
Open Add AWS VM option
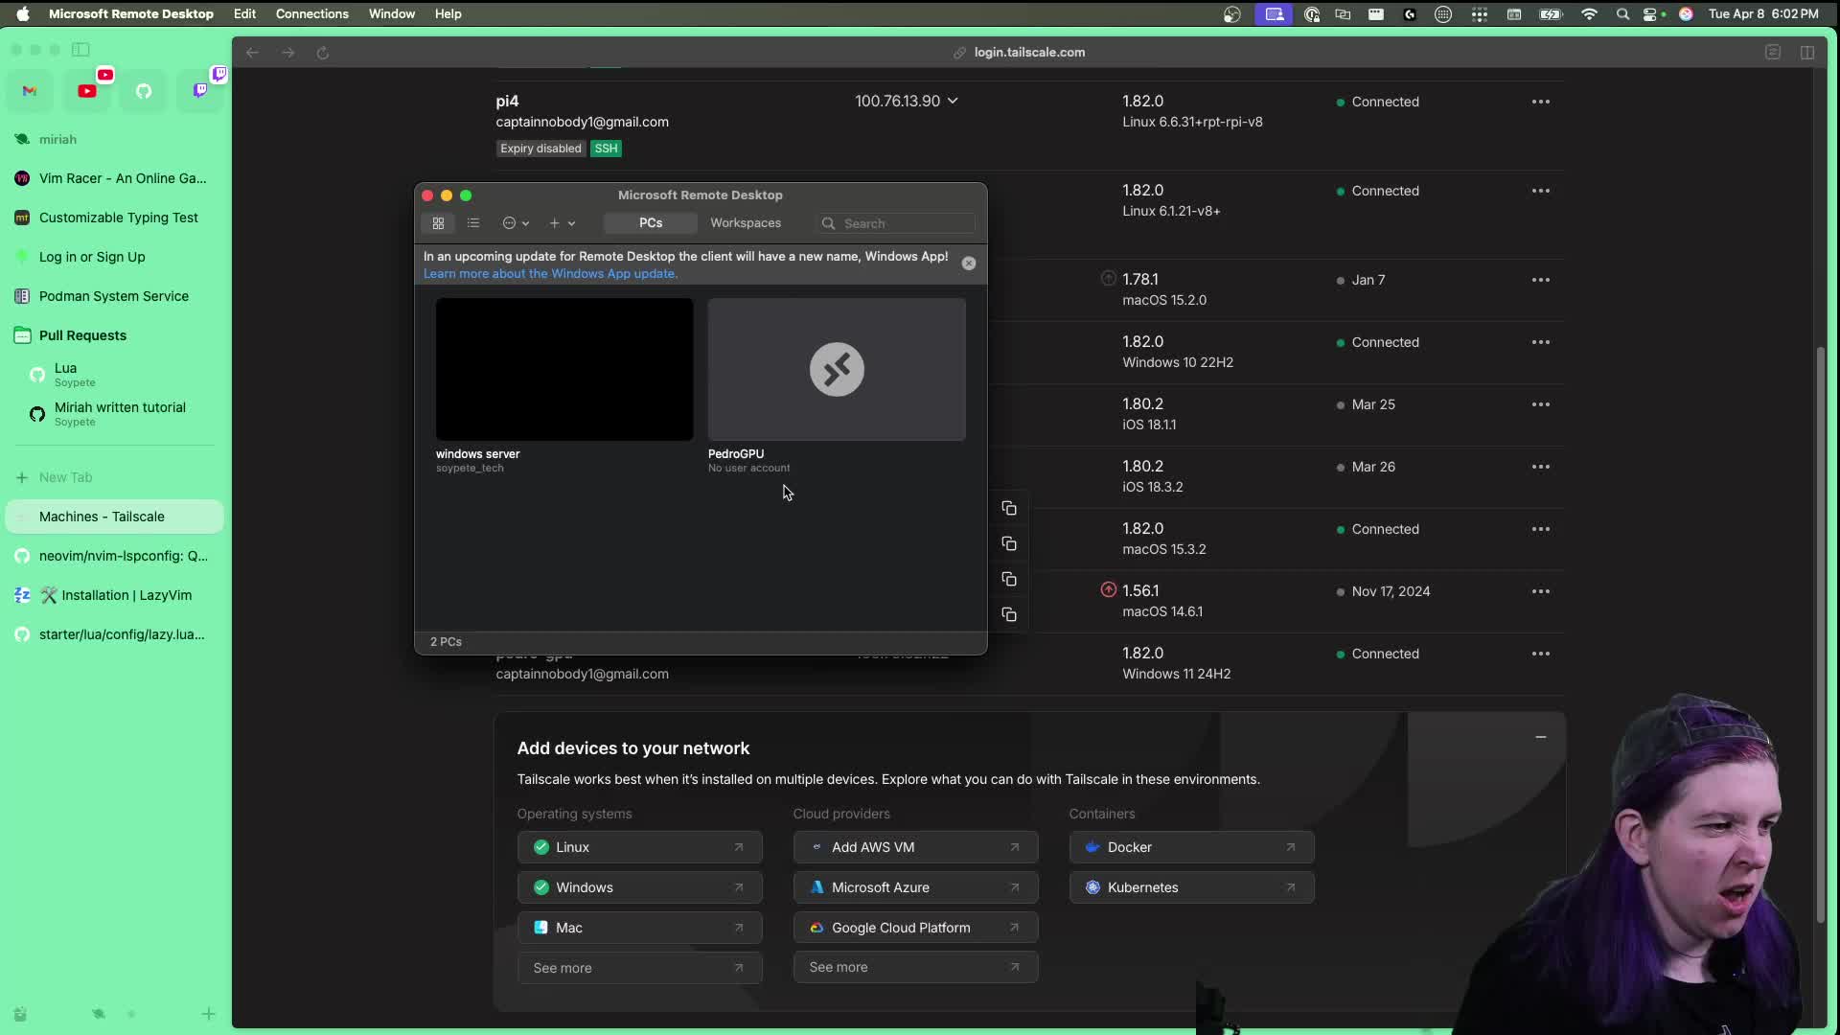915,847
